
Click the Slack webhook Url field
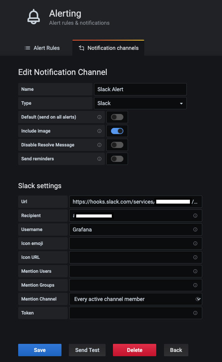pos(136,202)
